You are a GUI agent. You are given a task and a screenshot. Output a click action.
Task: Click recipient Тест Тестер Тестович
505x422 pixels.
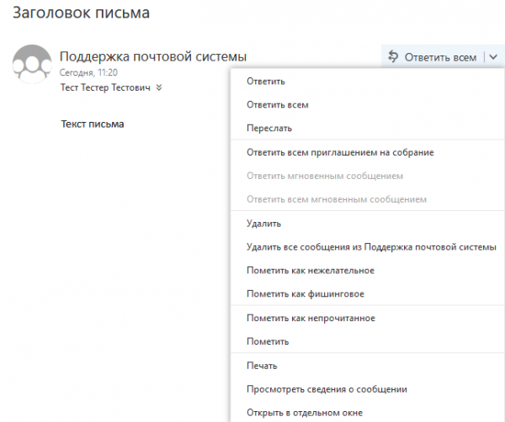[105, 87]
